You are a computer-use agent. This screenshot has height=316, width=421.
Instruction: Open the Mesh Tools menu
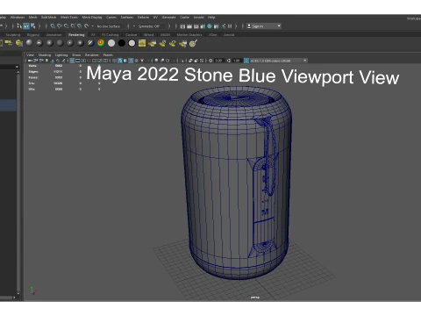(69, 18)
